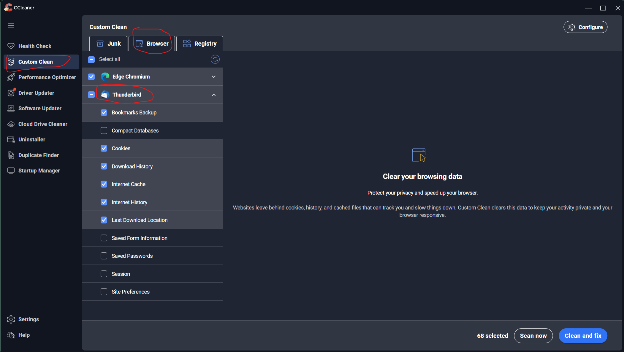Click the Custom Clean page heading
The height and width of the screenshot is (352, 624).
(108, 27)
